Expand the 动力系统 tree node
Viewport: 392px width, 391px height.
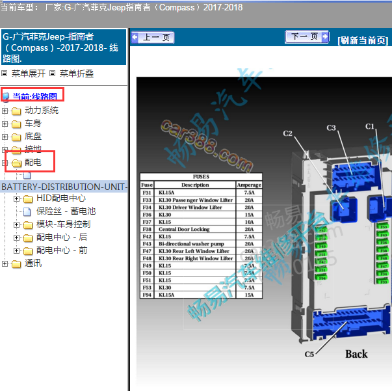[5, 111]
